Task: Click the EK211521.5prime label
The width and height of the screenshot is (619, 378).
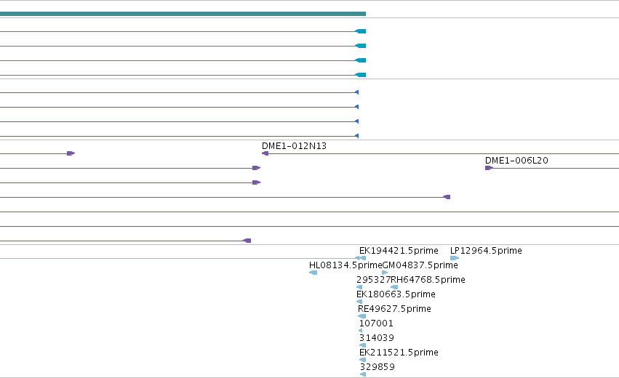Action: pos(399,353)
